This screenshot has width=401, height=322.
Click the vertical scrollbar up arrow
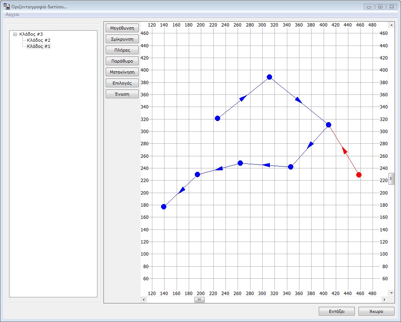tap(392, 25)
